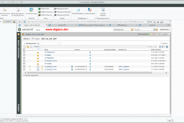The width and height of the screenshot is (184, 123).
Task: Open the CAD-Dokument search type dropdown
Action: tap(132, 30)
